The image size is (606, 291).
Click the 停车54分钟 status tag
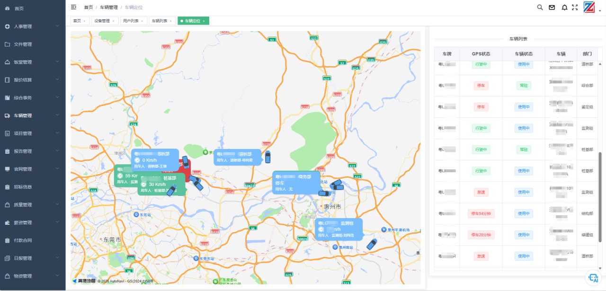pyautogui.click(x=481, y=213)
